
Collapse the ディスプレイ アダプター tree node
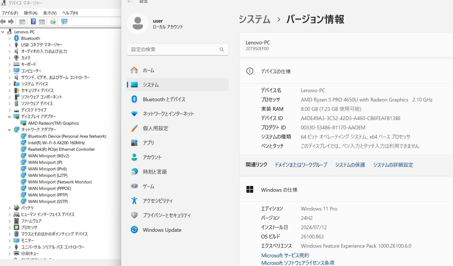click(10, 116)
